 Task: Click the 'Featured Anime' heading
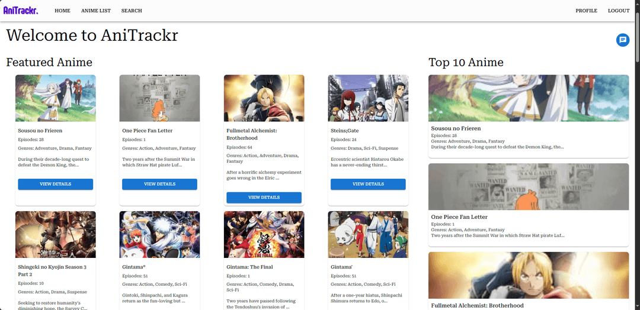tap(49, 62)
